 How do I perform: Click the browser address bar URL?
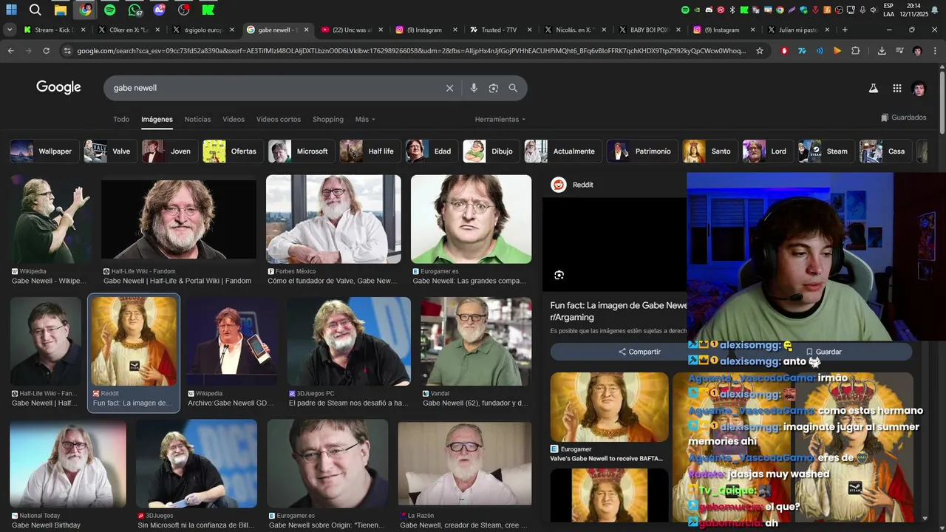point(411,51)
